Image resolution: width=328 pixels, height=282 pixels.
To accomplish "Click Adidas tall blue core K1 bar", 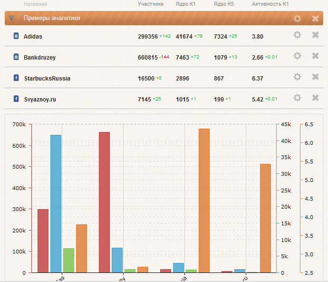I will 56,203.
